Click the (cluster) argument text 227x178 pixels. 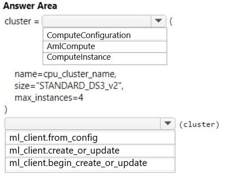click(x=199, y=124)
